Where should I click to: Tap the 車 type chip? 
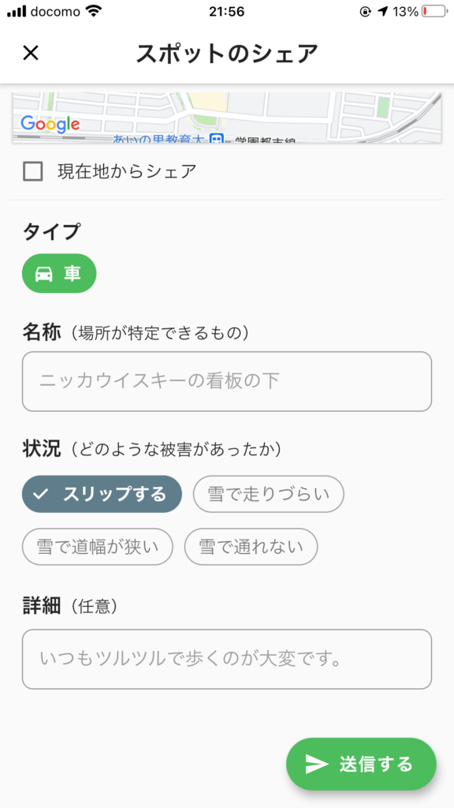(59, 274)
